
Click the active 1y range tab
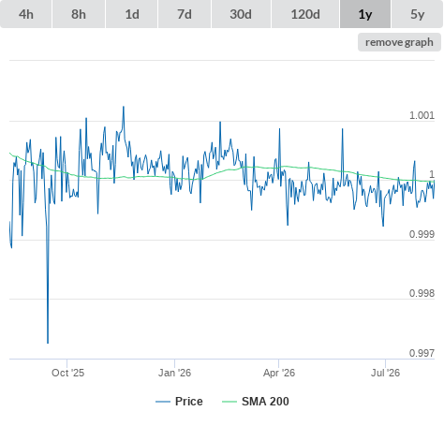(365, 14)
